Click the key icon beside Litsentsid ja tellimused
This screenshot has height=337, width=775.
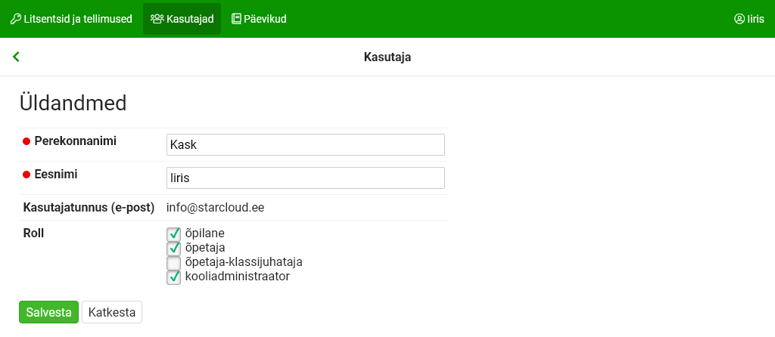pyautogui.click(x=15, y=19)
